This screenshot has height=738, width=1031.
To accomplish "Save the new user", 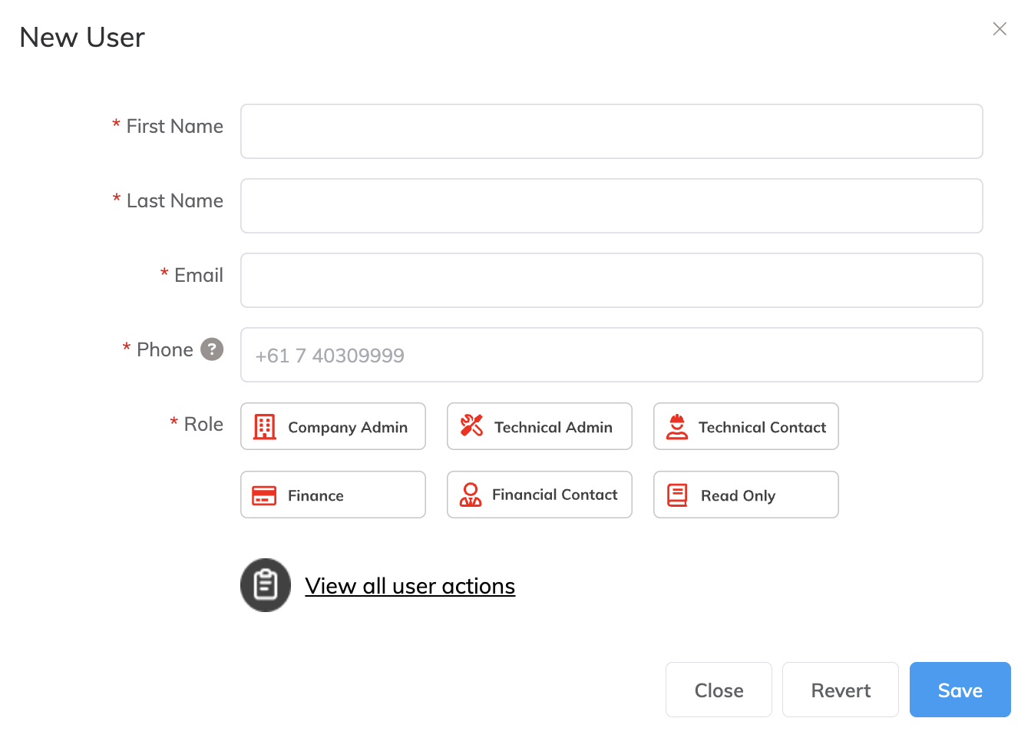I will click(960, 690).
